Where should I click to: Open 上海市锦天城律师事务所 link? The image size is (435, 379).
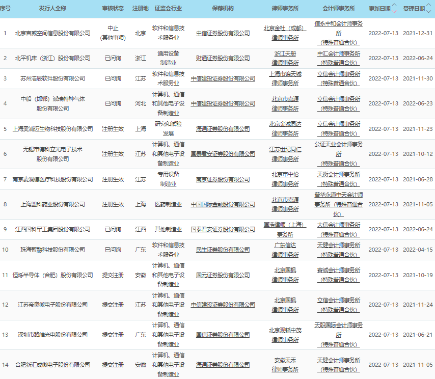pos(285,78)
